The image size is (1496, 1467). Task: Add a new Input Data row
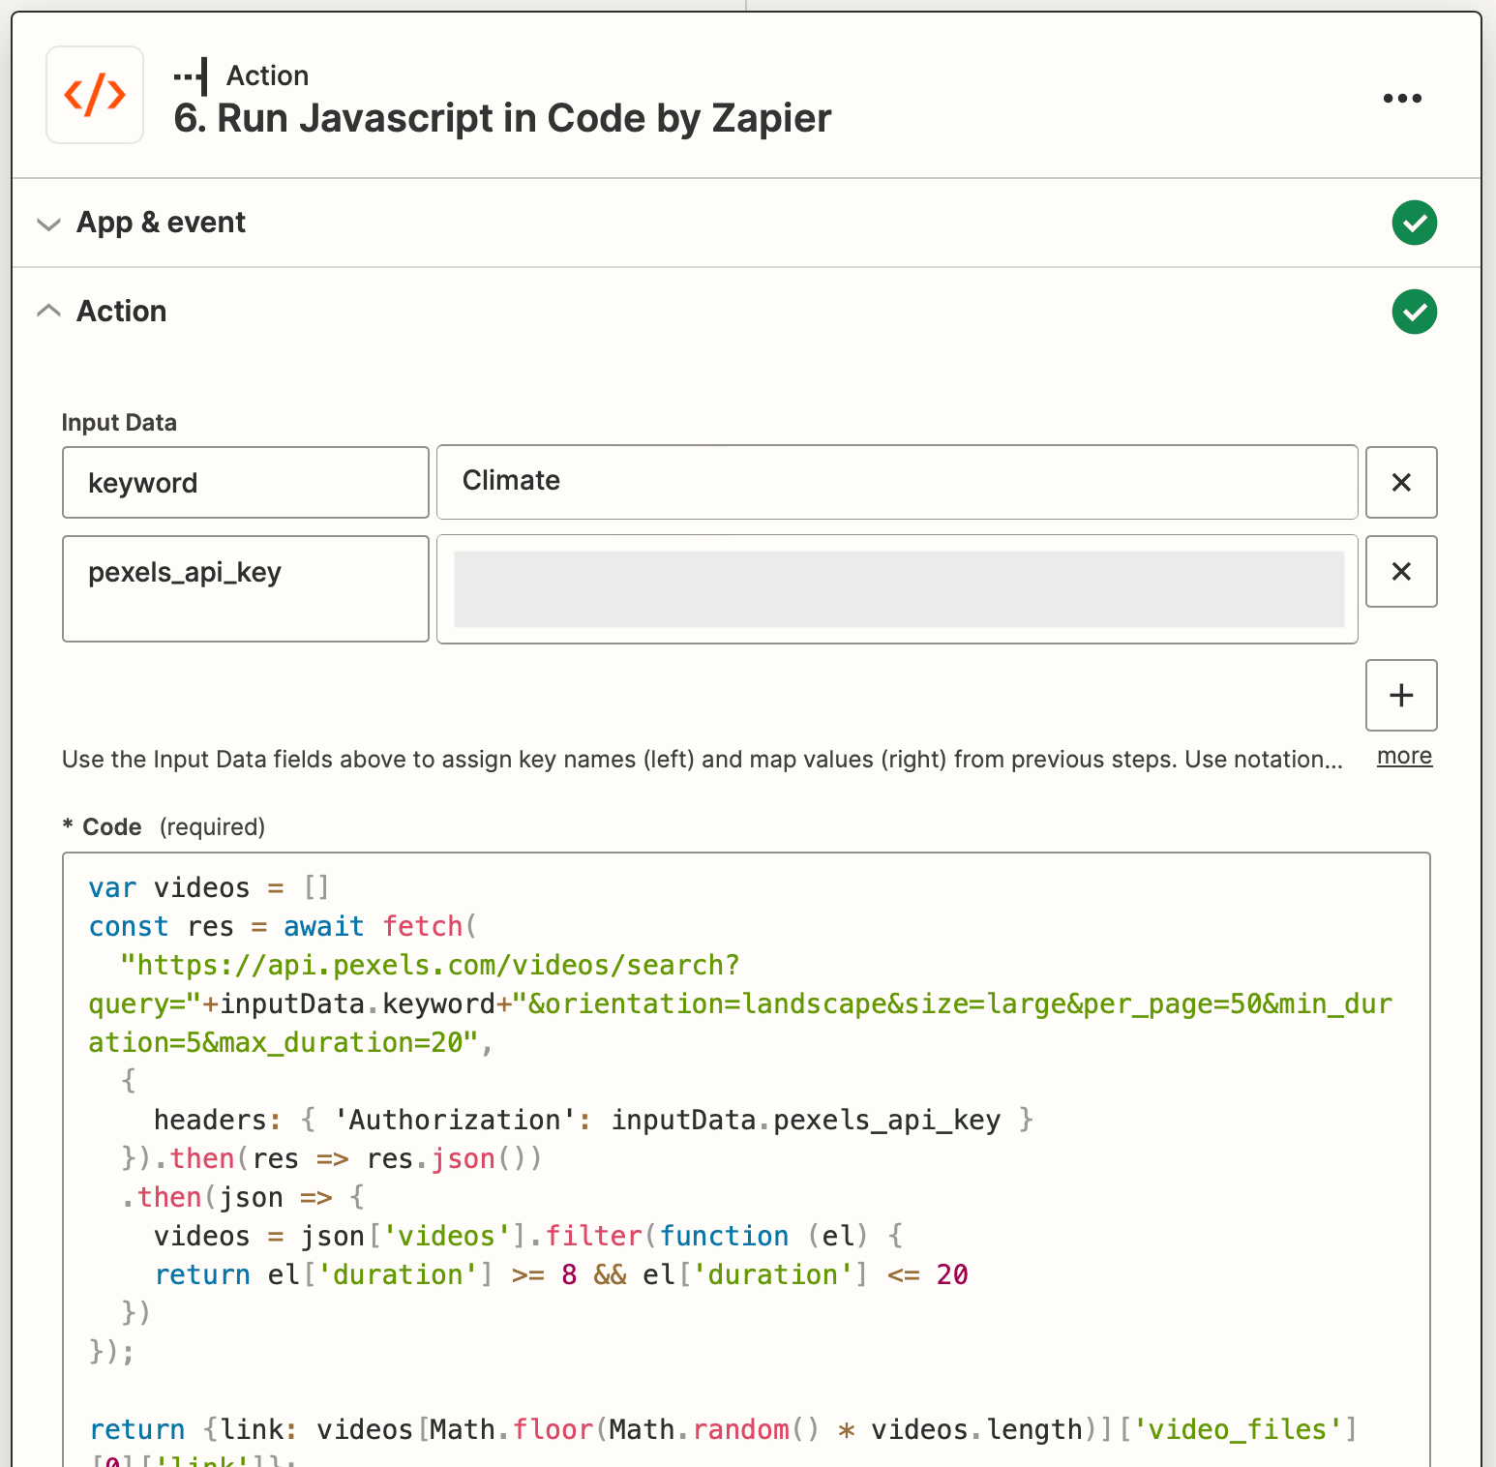1400,695
